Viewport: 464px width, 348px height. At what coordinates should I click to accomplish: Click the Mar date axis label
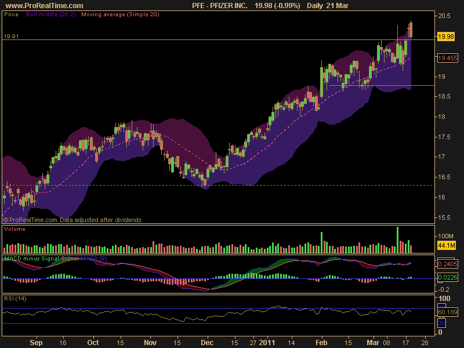point(373,343)
